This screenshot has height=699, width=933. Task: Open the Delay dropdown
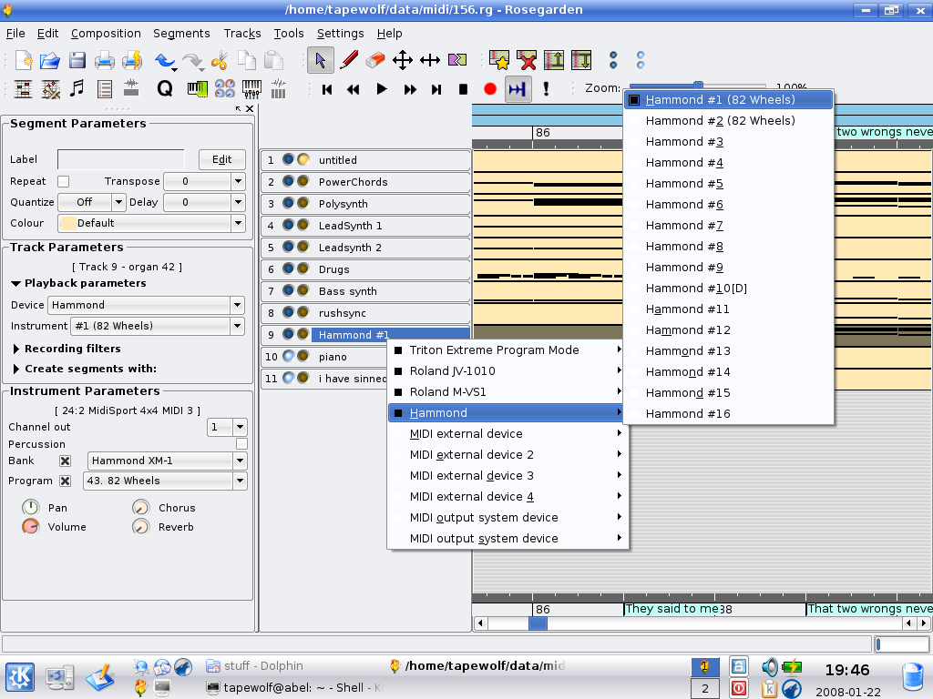click(x=238, y=202)
